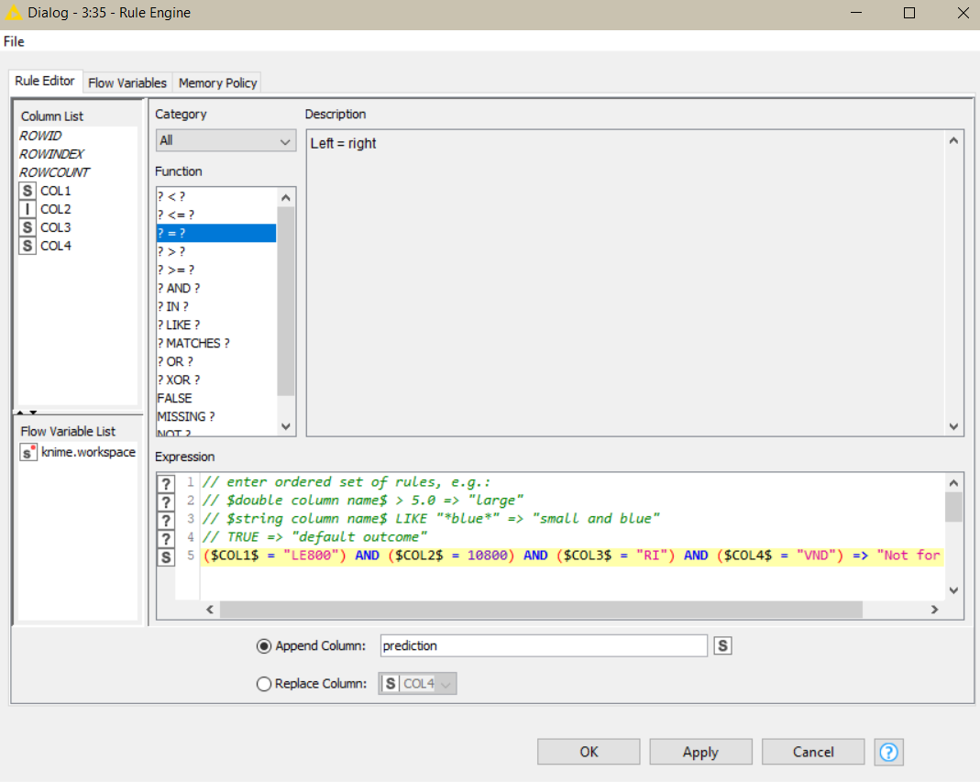Click the integer icon beside COL2
This screenshot has height=782, width=980.
28,209
